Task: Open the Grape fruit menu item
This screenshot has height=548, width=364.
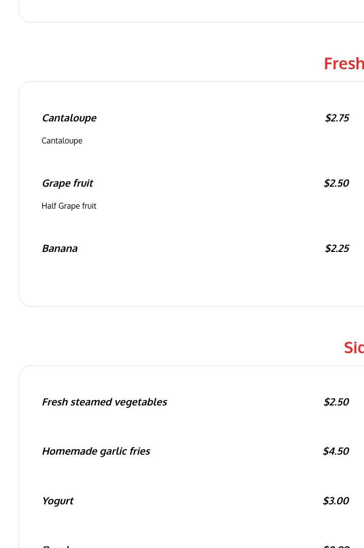Action: pyautogui.click(x=67, y=183)
